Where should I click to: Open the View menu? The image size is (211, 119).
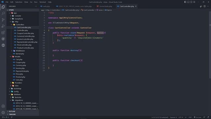point(26,2)
